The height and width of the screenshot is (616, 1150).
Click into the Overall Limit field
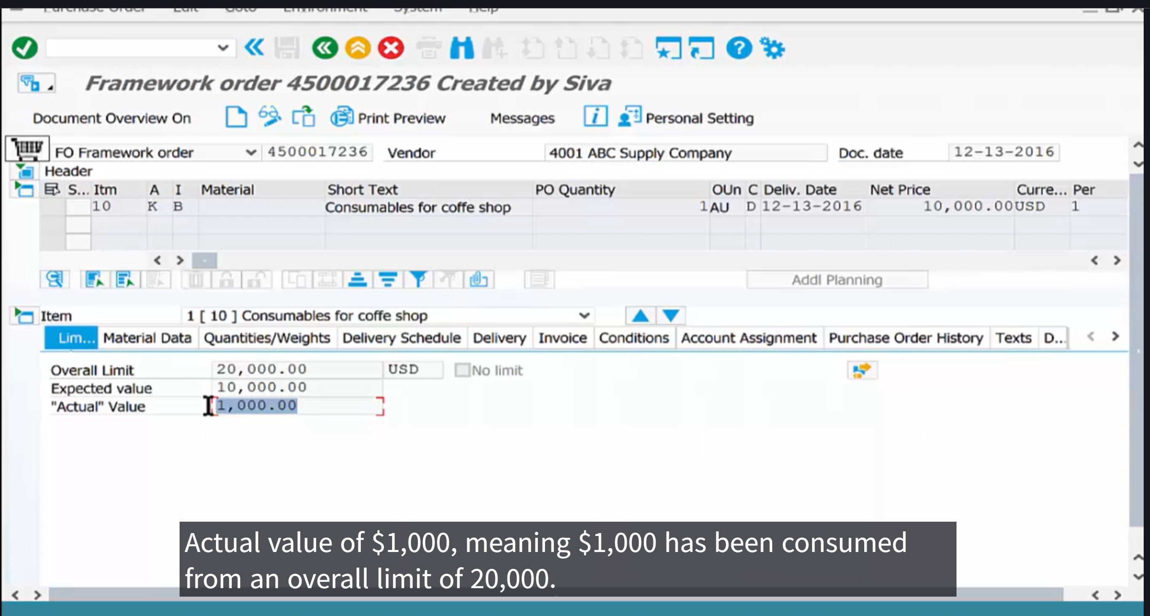click(x=296, y=369)
